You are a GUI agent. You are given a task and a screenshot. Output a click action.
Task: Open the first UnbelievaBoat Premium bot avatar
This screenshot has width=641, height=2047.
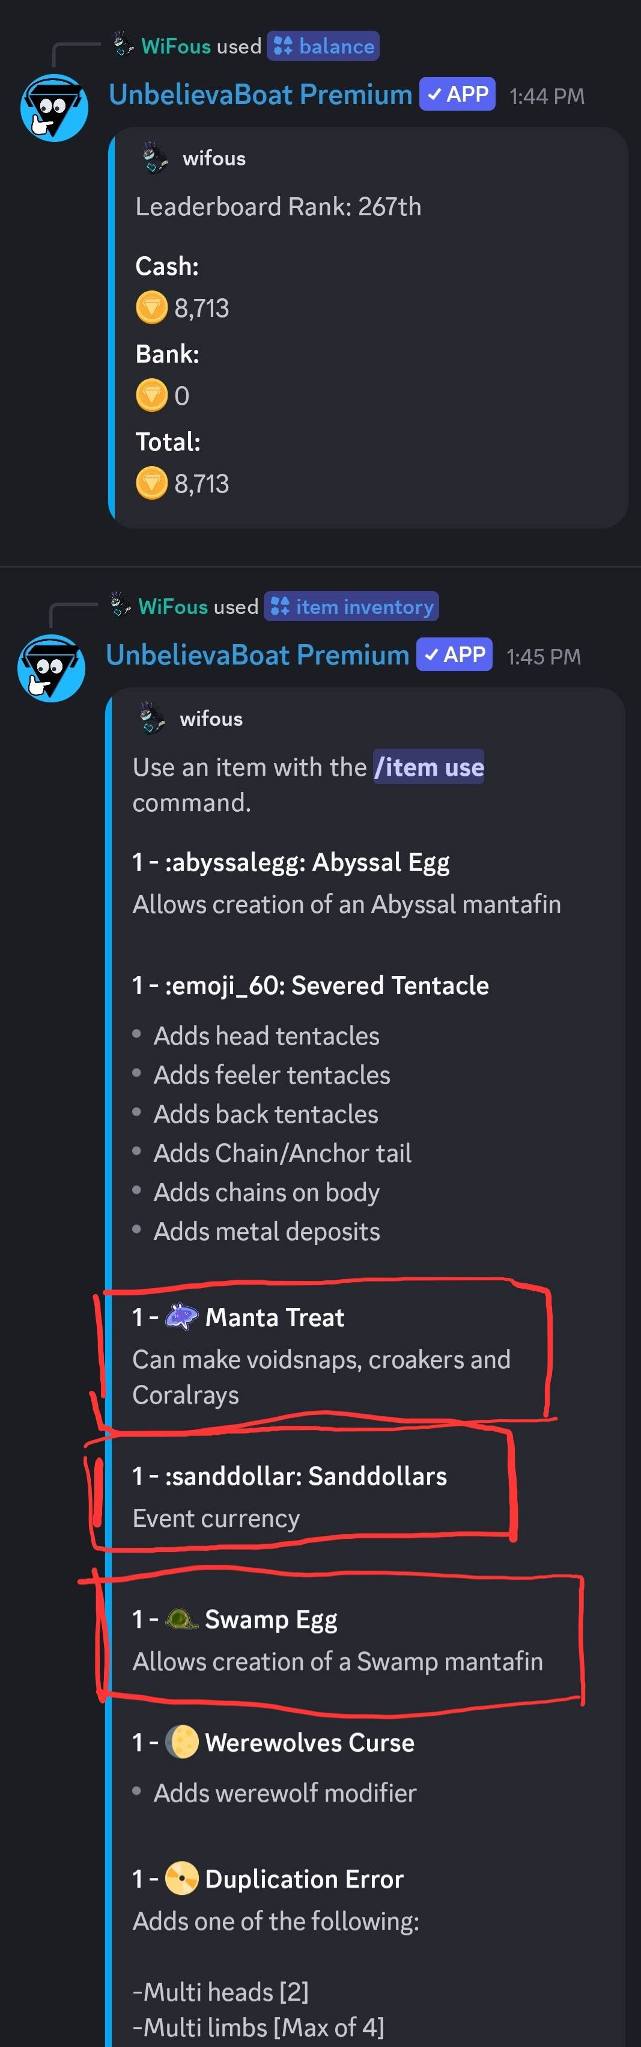tap(54, 107)
